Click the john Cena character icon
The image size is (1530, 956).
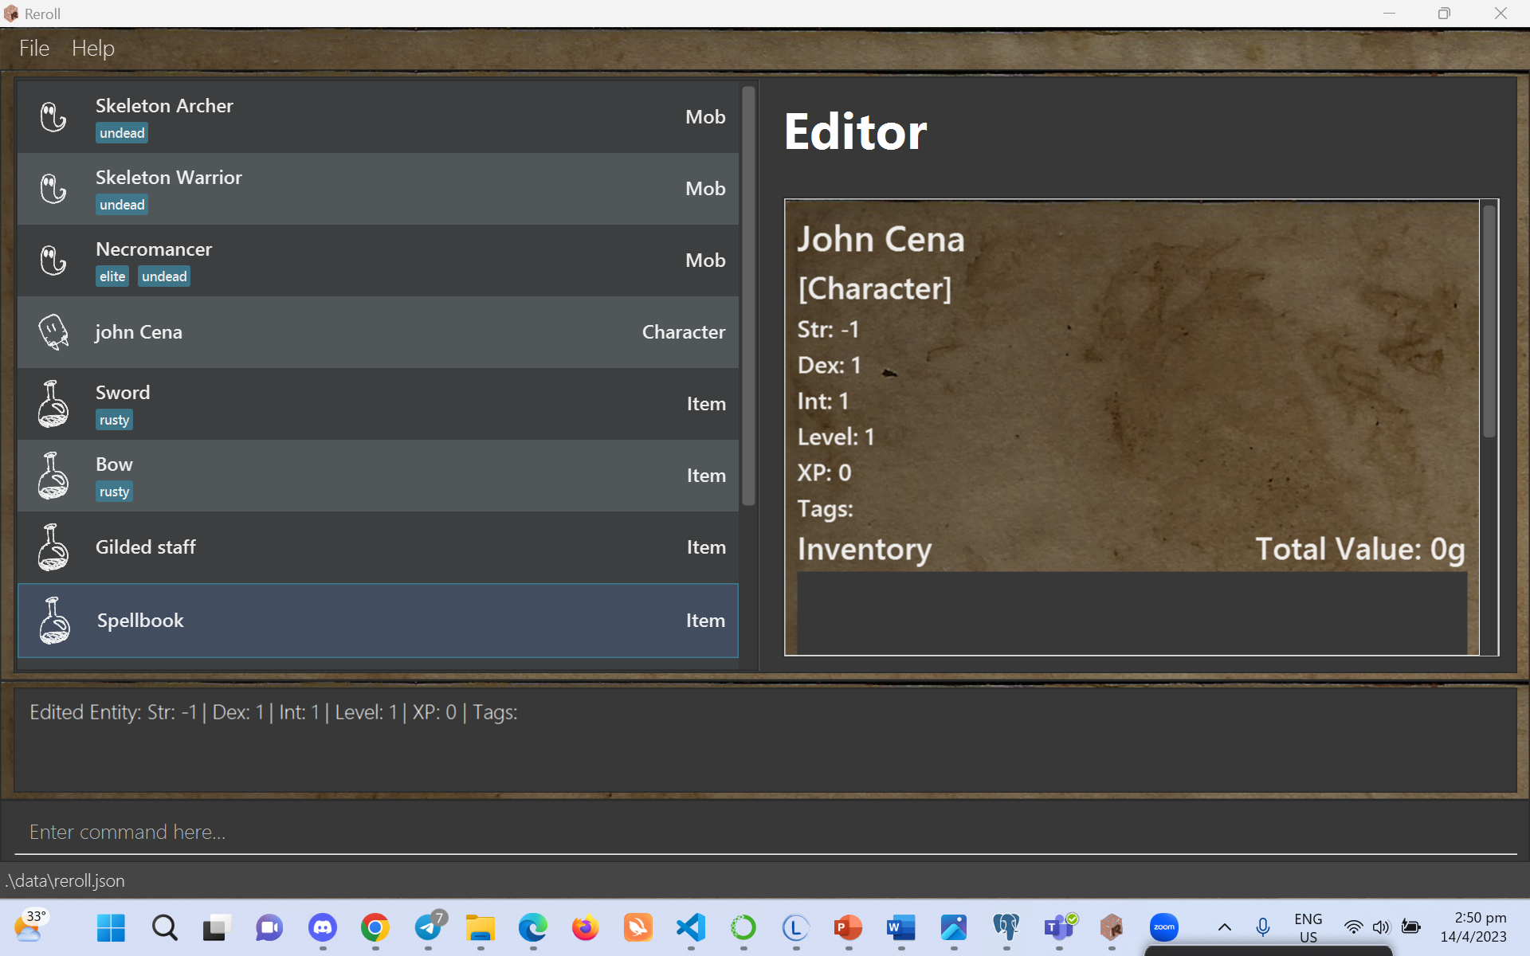(x=53, y=332)
